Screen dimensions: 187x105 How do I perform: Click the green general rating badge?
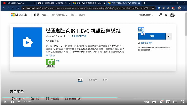pyautogui.click(x=50, y=63)
